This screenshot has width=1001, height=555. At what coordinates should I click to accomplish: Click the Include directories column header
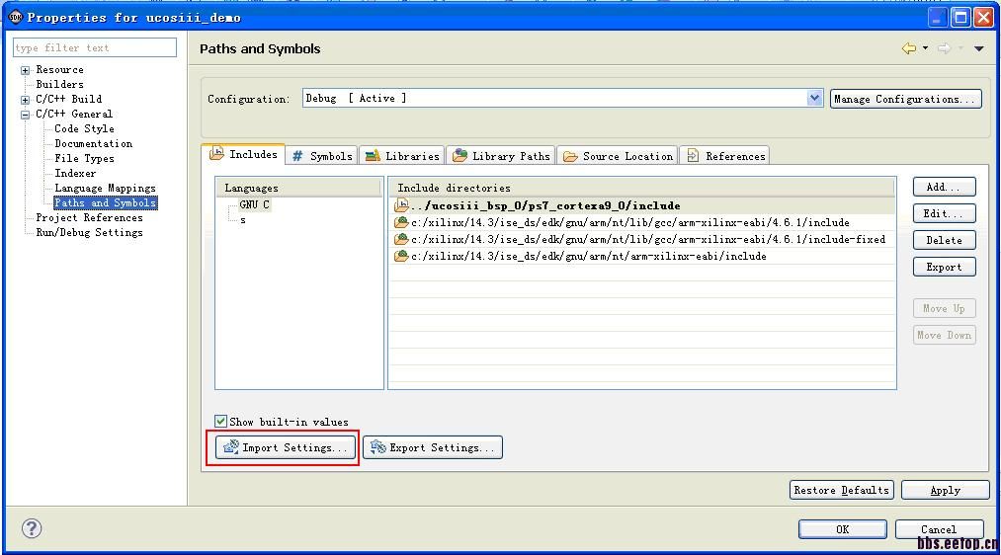pos(641,188)
